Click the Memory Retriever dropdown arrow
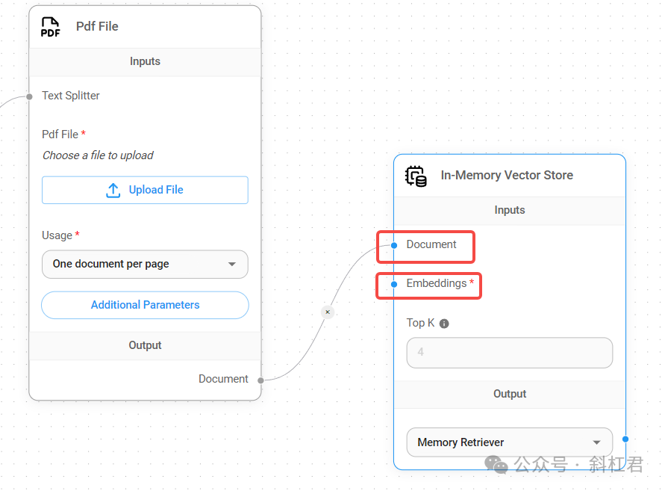665x491 pixels. [x=596, y=442]
